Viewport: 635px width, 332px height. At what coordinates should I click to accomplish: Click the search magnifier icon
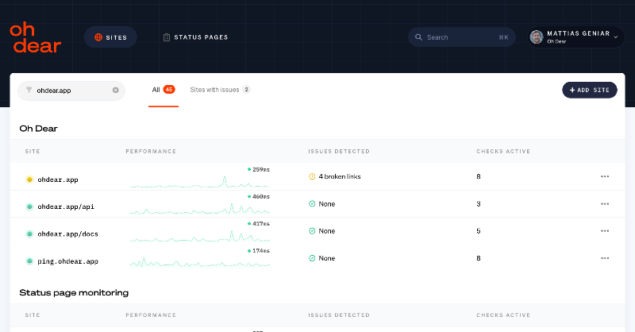[x=418, y=37]
